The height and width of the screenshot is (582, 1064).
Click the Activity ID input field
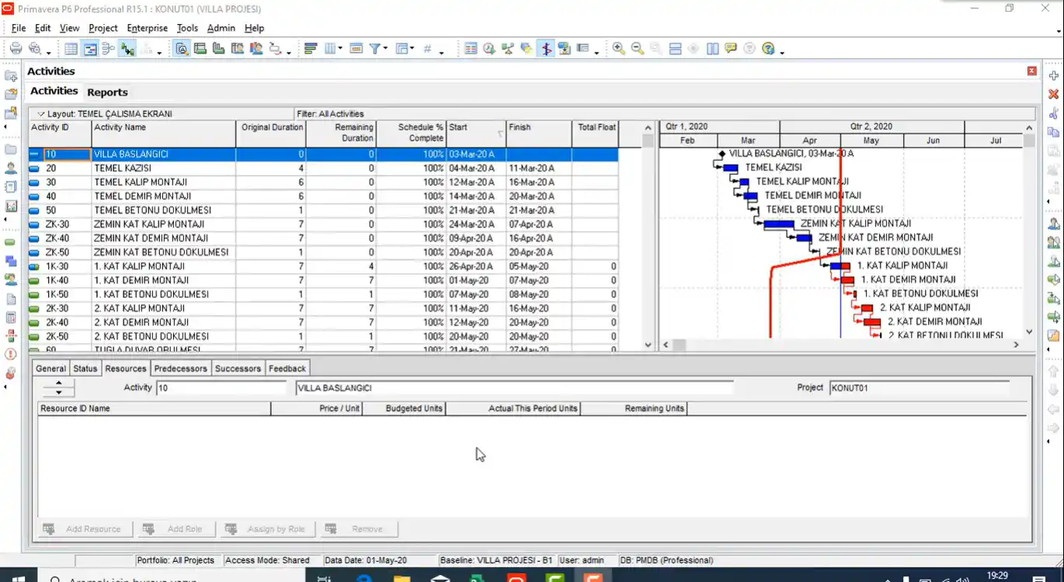[221, 388]
